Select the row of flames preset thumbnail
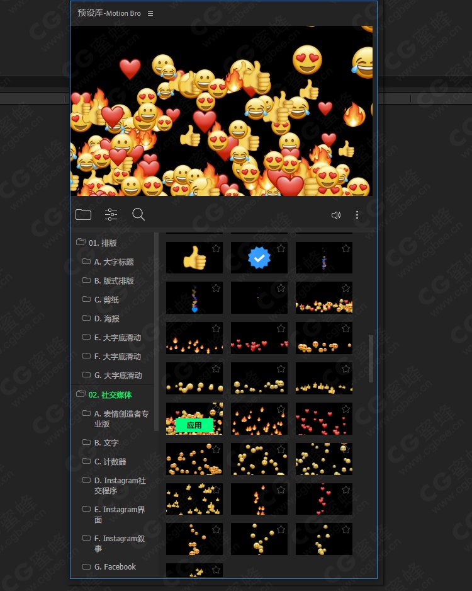 [194, 338]
